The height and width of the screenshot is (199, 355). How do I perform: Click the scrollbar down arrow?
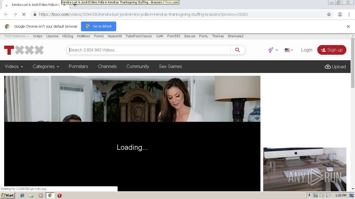click(x=353, y=189)
